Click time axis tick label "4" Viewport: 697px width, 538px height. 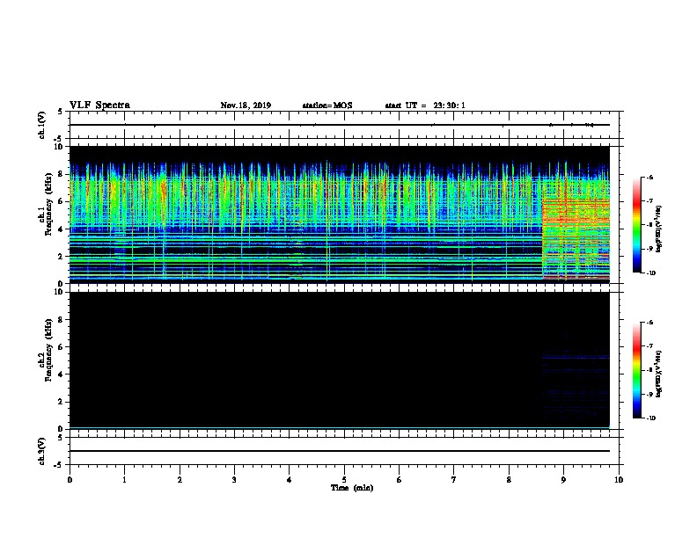290,479
